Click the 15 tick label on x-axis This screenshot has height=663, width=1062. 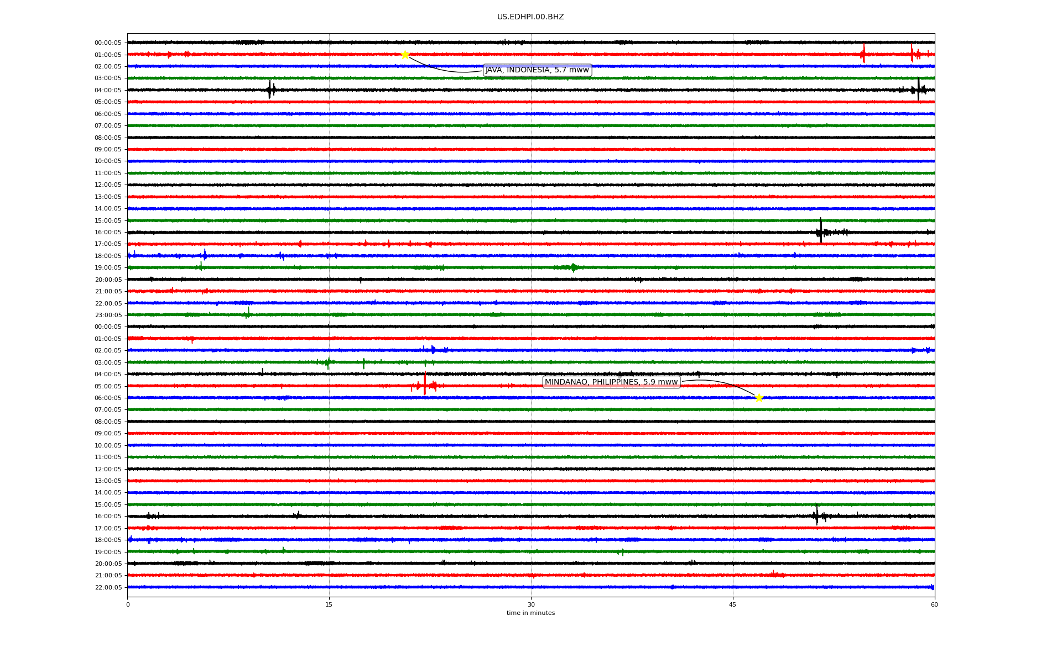[329, 605]
